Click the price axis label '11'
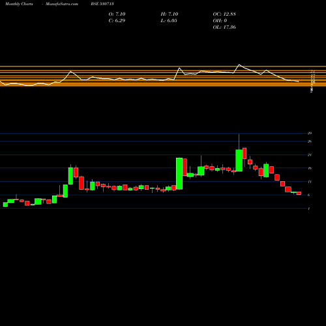 click(310, 182)
